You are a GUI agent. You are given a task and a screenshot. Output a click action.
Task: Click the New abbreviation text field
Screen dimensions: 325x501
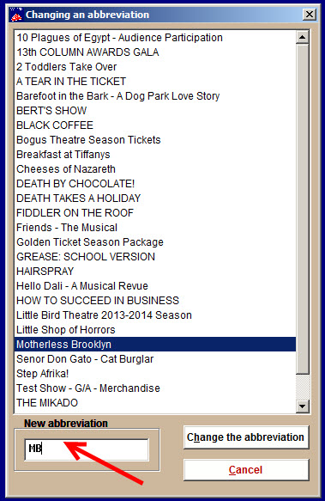[87, 449]
